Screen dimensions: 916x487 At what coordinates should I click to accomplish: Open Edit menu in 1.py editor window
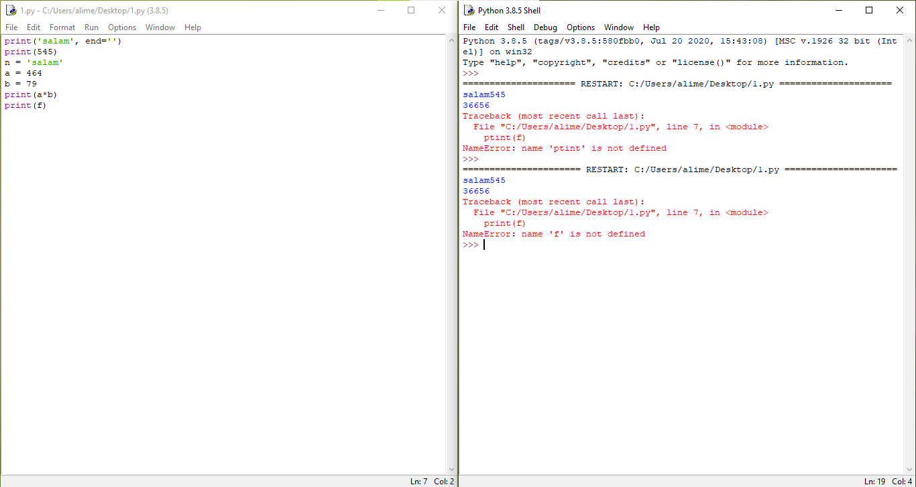(x=34, y=27)
